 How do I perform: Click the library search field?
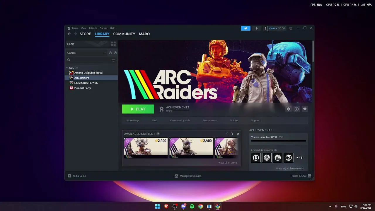tap(89, 60)
